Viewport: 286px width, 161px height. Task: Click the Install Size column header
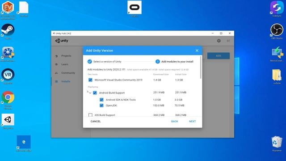181,75
